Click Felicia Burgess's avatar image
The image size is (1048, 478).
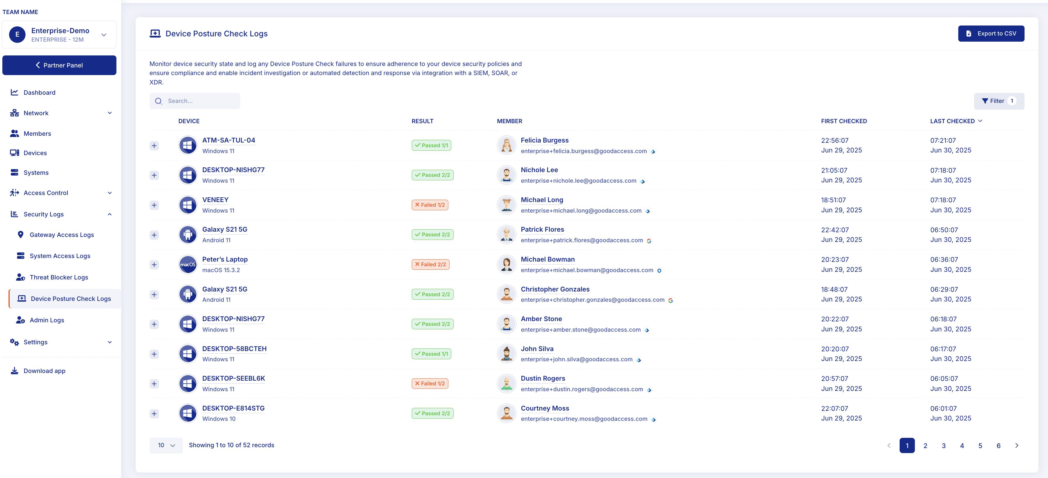[506, 145]
